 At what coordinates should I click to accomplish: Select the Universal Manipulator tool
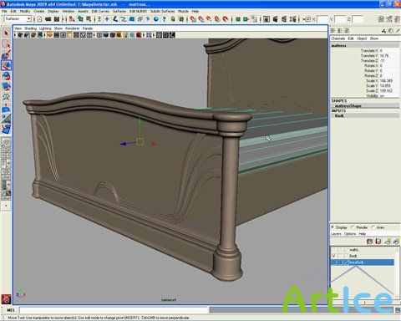6,97
